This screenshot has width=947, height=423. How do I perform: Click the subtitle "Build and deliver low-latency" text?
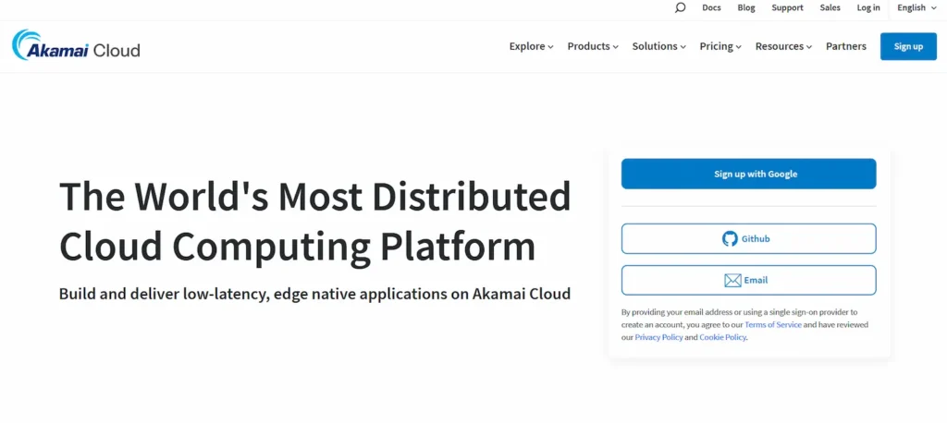[x=165, y=294]
